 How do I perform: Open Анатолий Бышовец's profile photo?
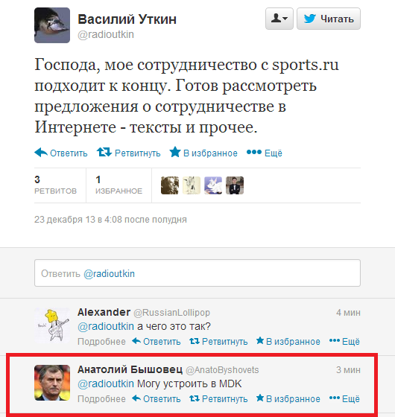[52, 383]
